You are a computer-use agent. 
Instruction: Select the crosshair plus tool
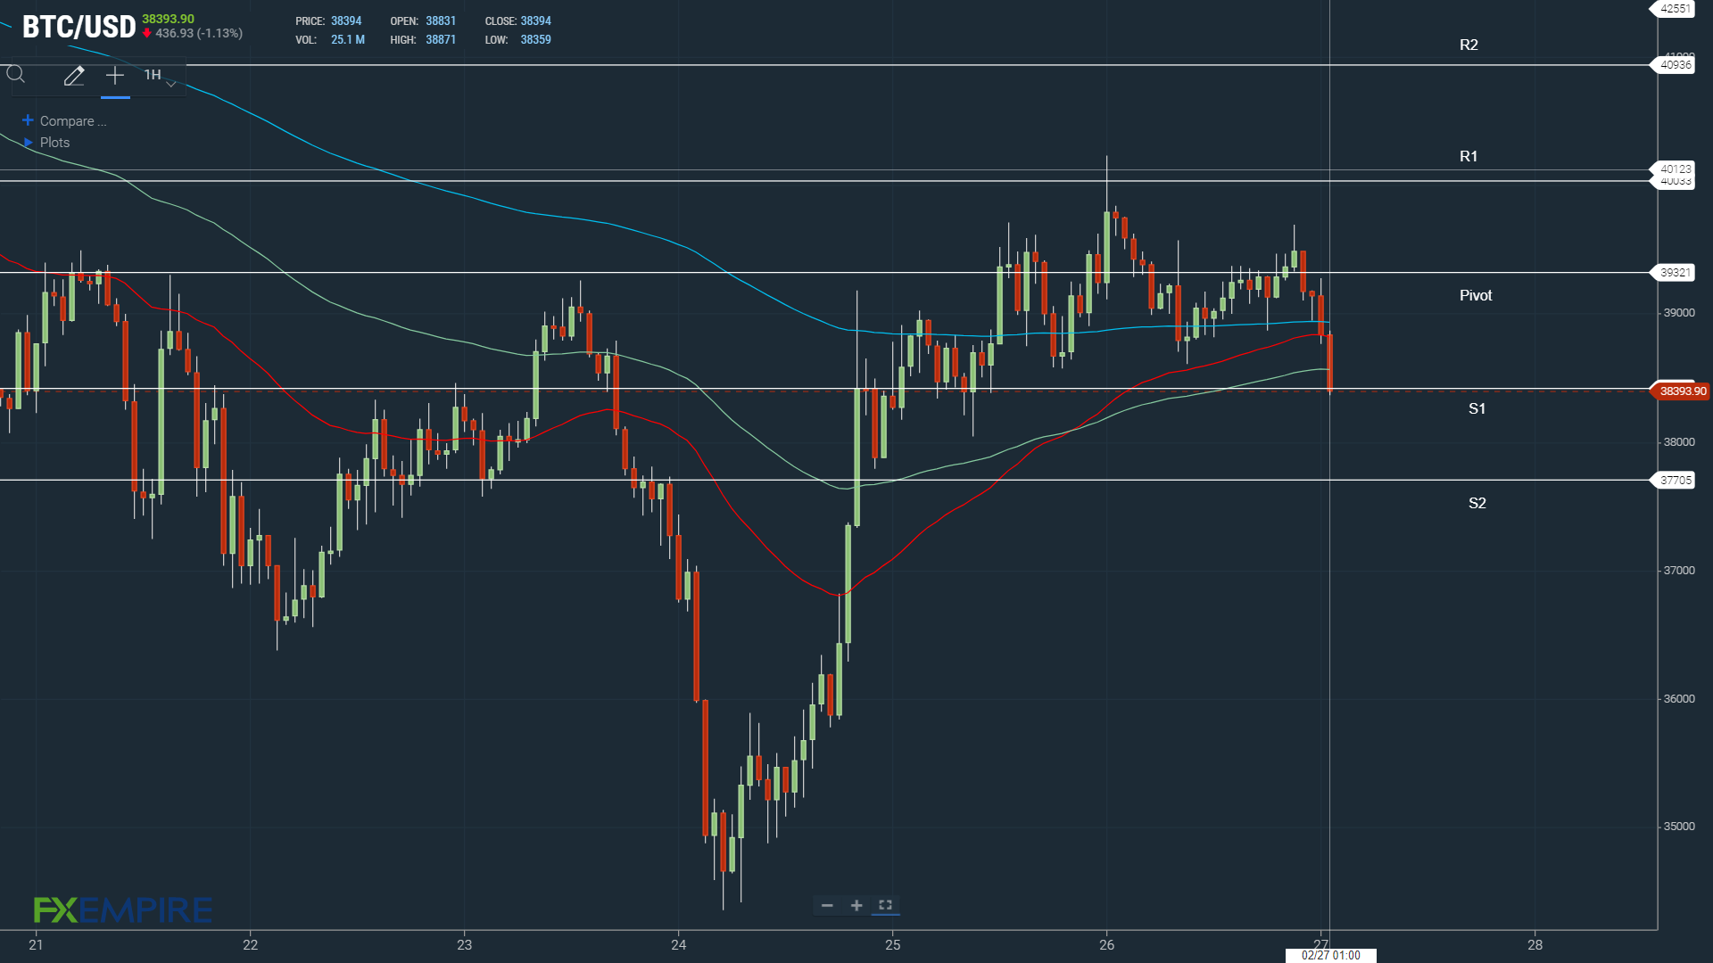click(x=115, y=76)
